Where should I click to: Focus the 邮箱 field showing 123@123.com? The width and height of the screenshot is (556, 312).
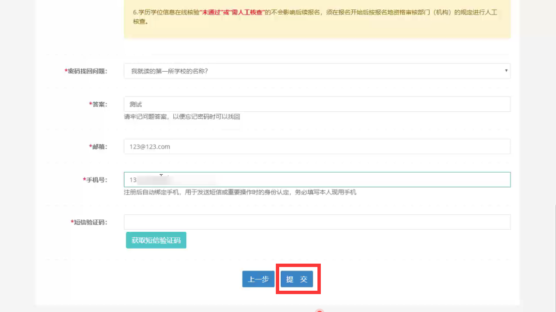[x=317, y=147]
